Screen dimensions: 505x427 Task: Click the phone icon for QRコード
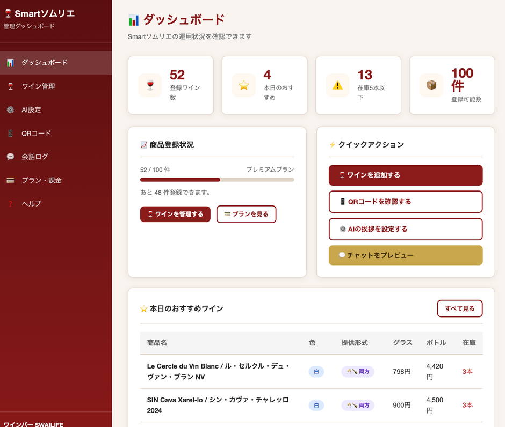click(10, 133)
